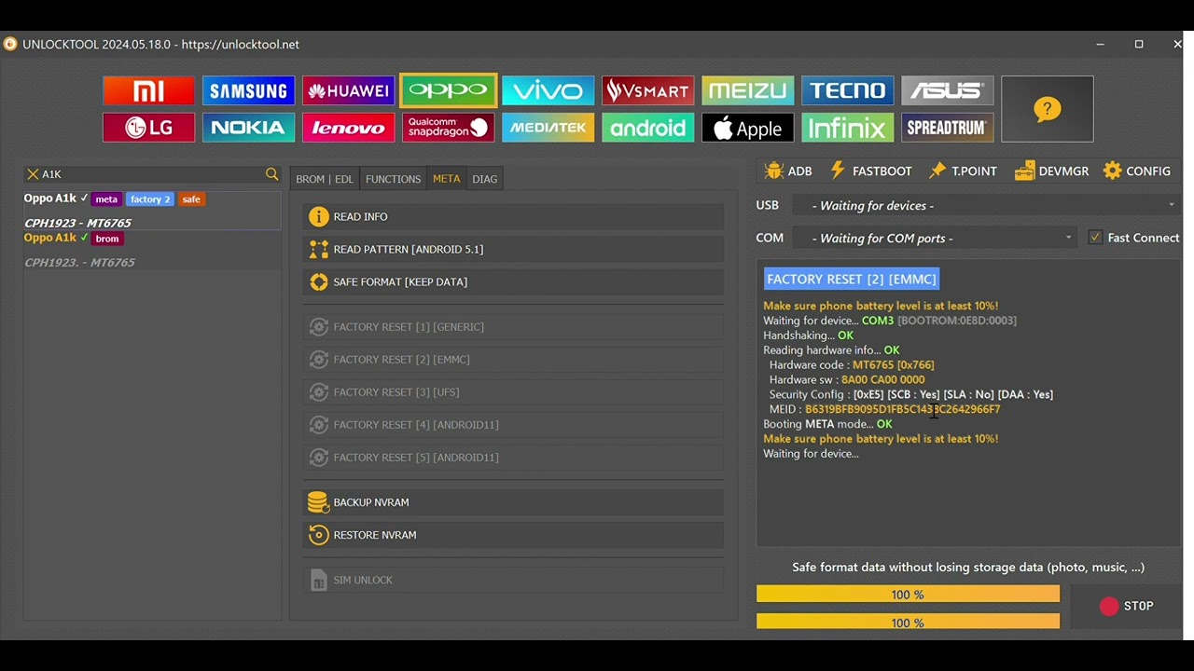Select the Android logo tile
The width and height of the screenshot is (1194, 671).
tap(647, 128)
